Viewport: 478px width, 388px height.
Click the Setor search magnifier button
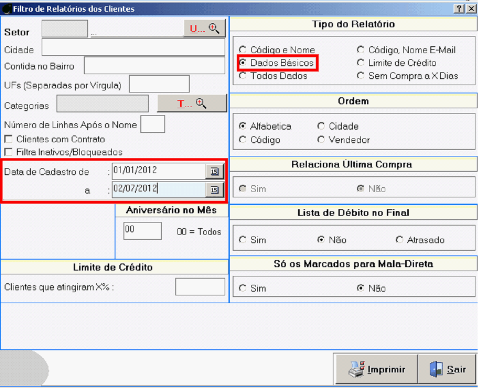coord(204,29)
